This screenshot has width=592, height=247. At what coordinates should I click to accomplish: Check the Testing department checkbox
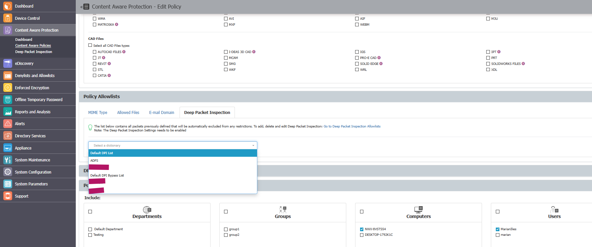(x=90, y=235)
